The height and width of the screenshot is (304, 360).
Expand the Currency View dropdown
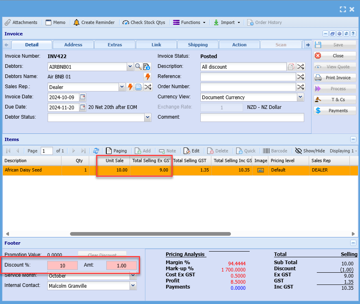tap(300, 97)
